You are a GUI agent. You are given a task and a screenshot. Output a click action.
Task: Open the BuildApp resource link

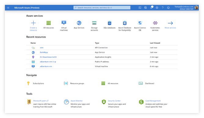[x=44, y=52]
